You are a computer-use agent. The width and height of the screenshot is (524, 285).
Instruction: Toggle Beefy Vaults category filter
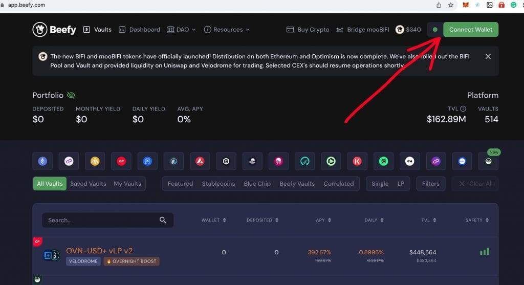(297, 184)
